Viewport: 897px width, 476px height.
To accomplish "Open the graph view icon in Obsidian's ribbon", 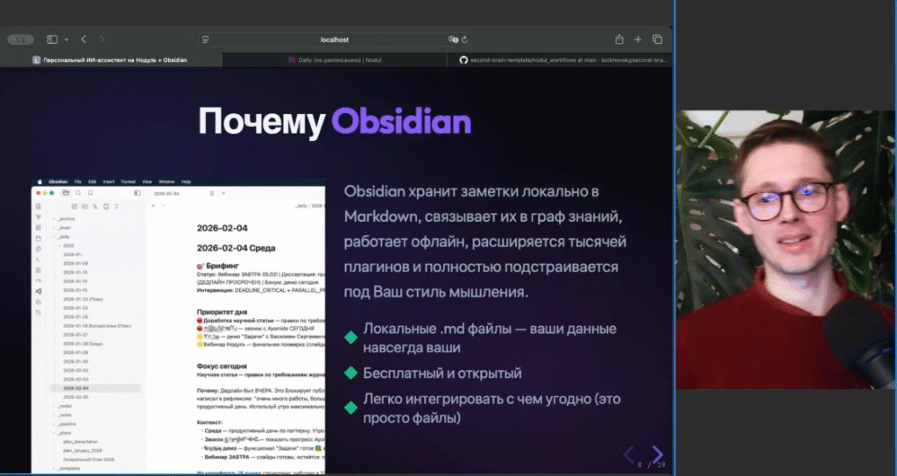I will pos(39,217).
